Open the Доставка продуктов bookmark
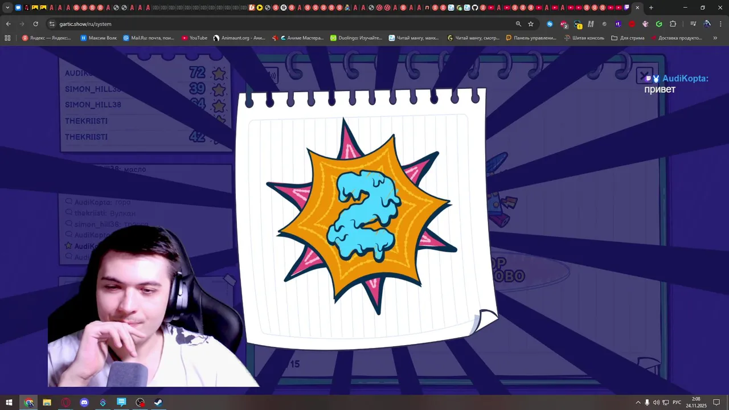Screen dimensions: 729x410 point(675,38)
